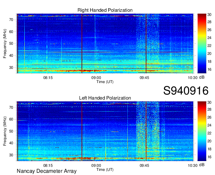Click the 08:15 tick of Right Handed plot
The height and width of the screenshot is (175, 215).
[x=48, y=78]
